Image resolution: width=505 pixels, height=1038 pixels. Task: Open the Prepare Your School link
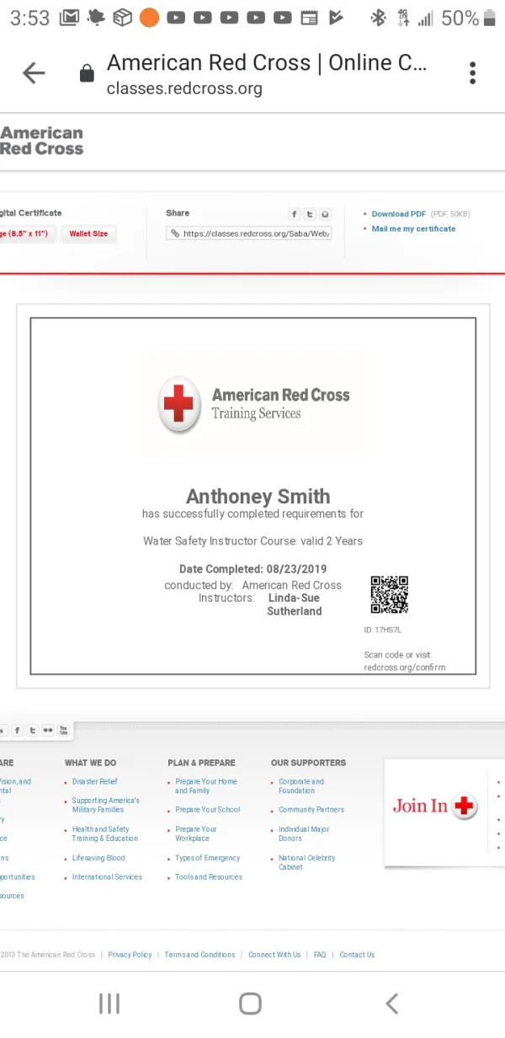pyautogui.click(x=207, y=810)
